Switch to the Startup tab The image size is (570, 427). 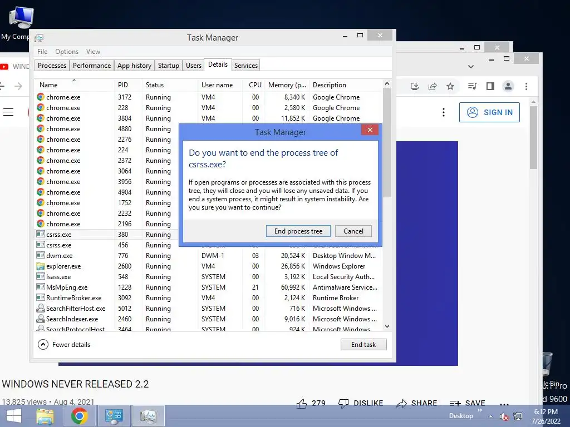[x=168, y=66]
